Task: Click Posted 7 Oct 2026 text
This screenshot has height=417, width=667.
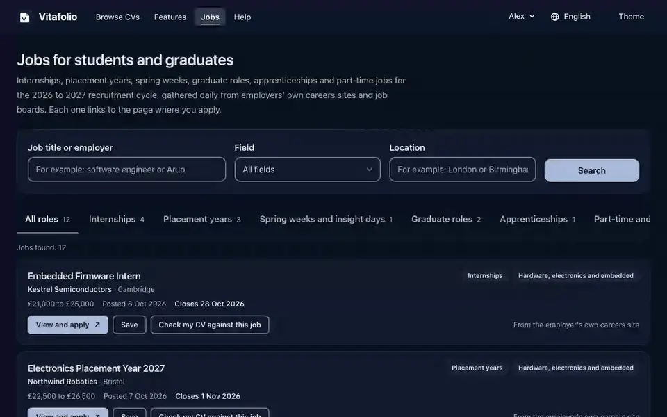Action: coord(135,396)
